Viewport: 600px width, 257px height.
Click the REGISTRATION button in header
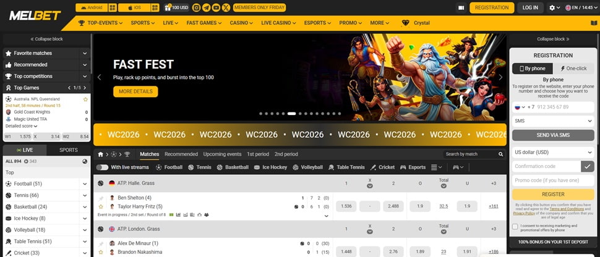(492, 7)
